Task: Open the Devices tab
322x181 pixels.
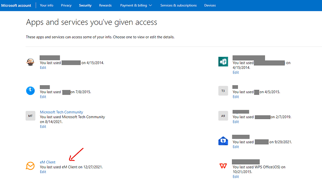Action: pyautogui.click(x=210, y=5)
